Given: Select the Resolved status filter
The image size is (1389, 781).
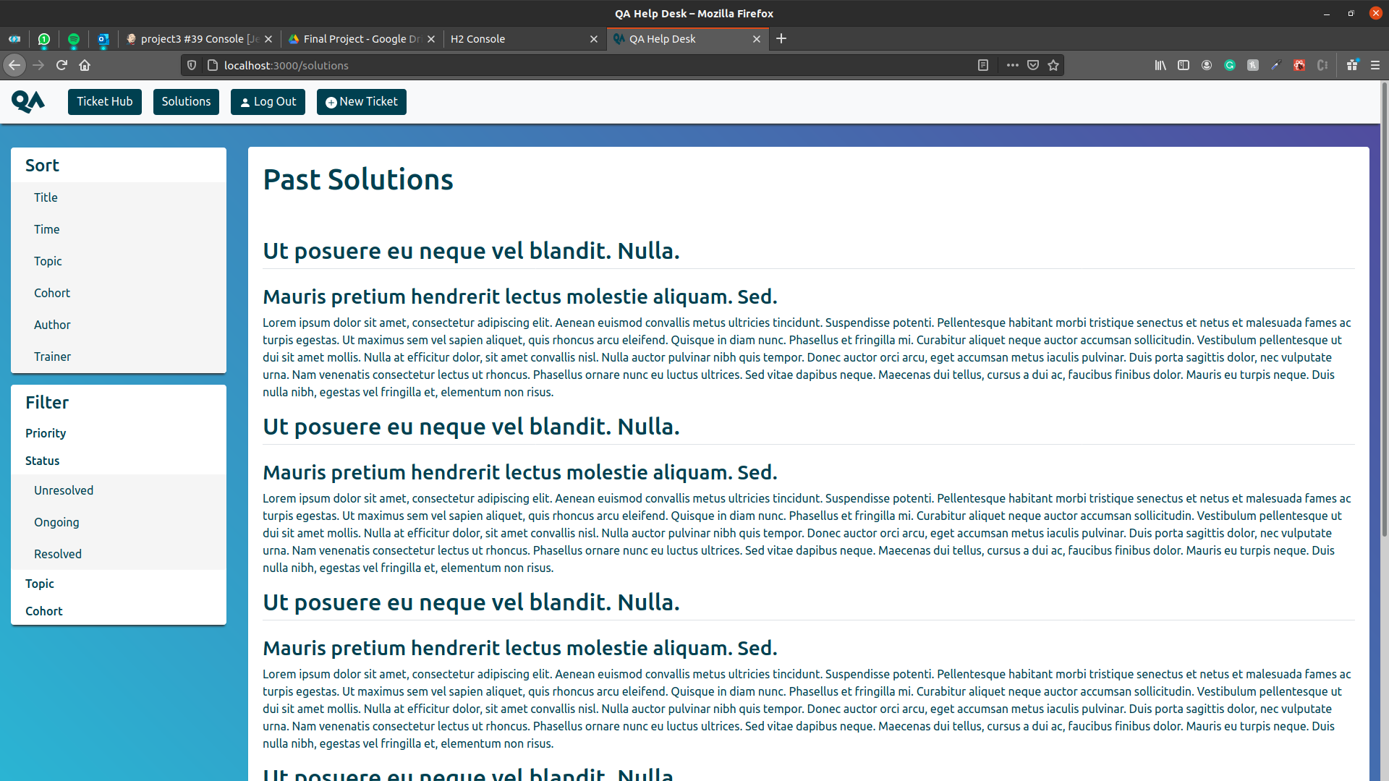Looking at the screenshot, I should coord(57,553).
